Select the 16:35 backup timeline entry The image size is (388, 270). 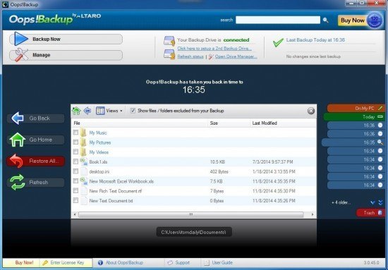353,142
